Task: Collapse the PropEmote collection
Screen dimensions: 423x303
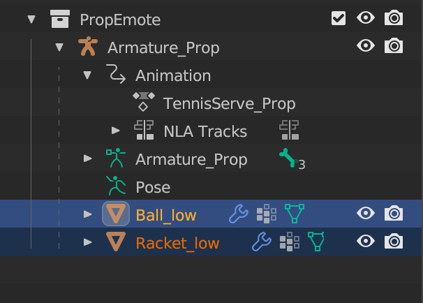Action: point(31,20)
